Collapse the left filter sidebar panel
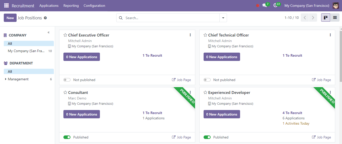Viewport: 342px width, 144px height. (x=49, y=32)
